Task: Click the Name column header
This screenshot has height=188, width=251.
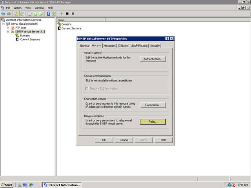Action: [81, 20]
